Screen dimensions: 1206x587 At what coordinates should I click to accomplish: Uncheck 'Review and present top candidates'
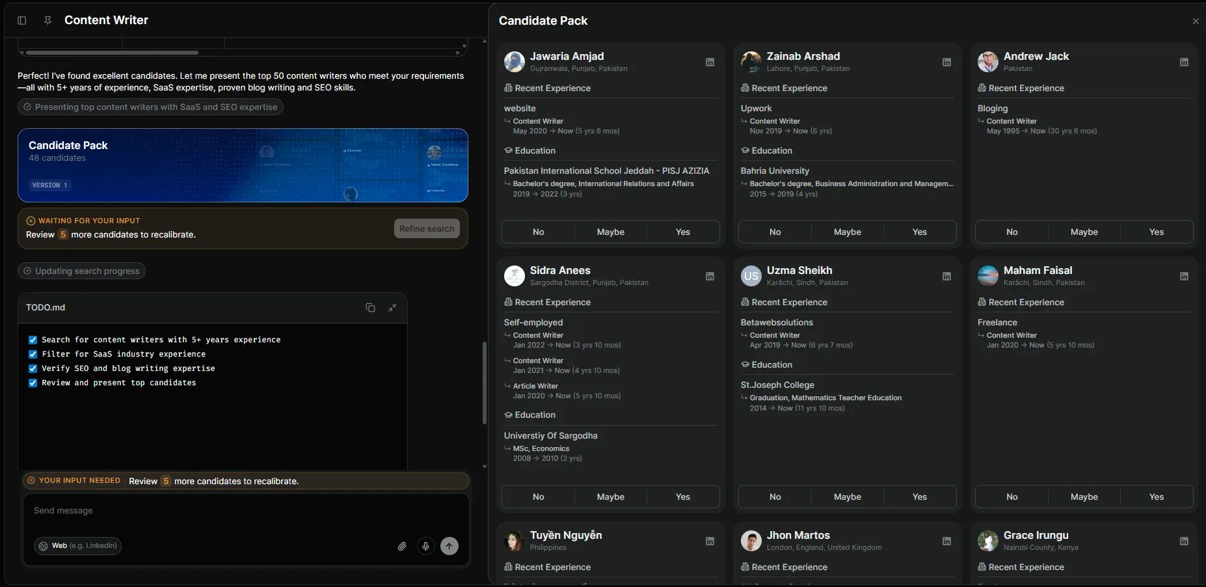tap(32, 383)
